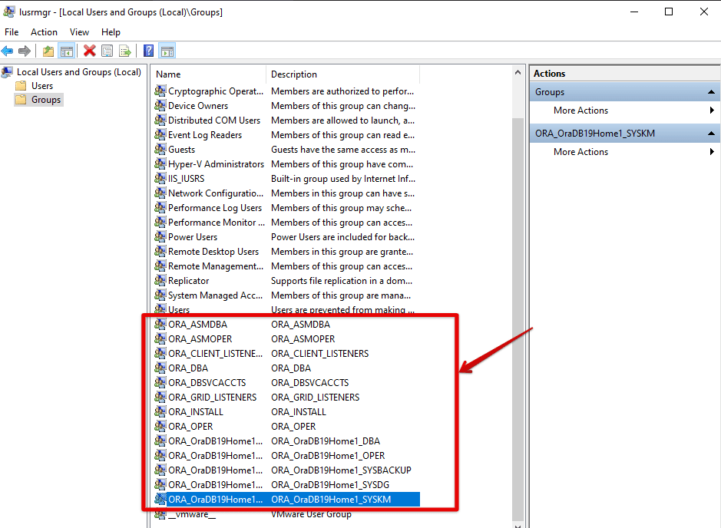
Task: Click scroll-up arrow of group list
Action: [x=518, y=73]
